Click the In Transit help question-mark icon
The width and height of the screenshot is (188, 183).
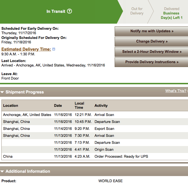point(69,11)
